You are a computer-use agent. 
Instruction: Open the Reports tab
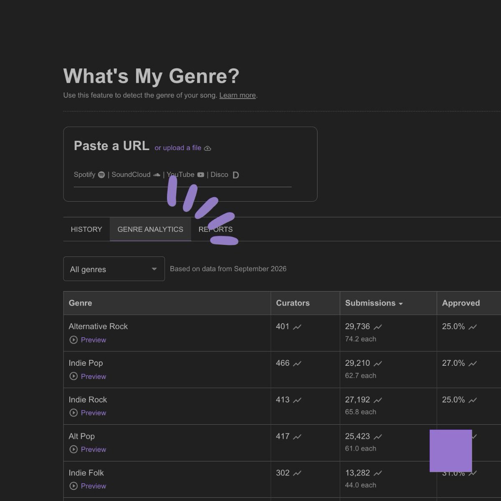(216, 229)
